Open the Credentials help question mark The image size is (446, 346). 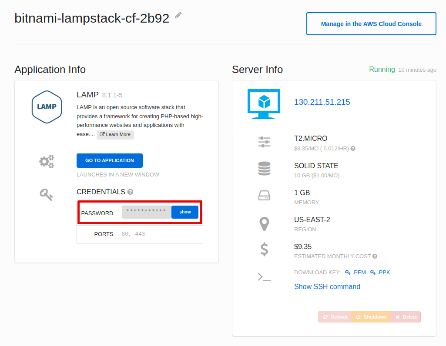(x=130, y=192)
